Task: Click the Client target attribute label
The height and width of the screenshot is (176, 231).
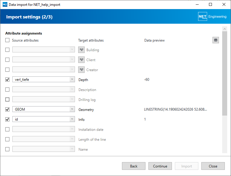Action: pyautogui.click(x=91, y=60)
